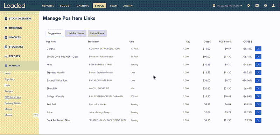
Task: Select the Juice - Mango Tango stock item
Action: 99,112
